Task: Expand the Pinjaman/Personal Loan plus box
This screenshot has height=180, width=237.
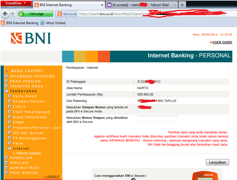Action: [10, 127]
